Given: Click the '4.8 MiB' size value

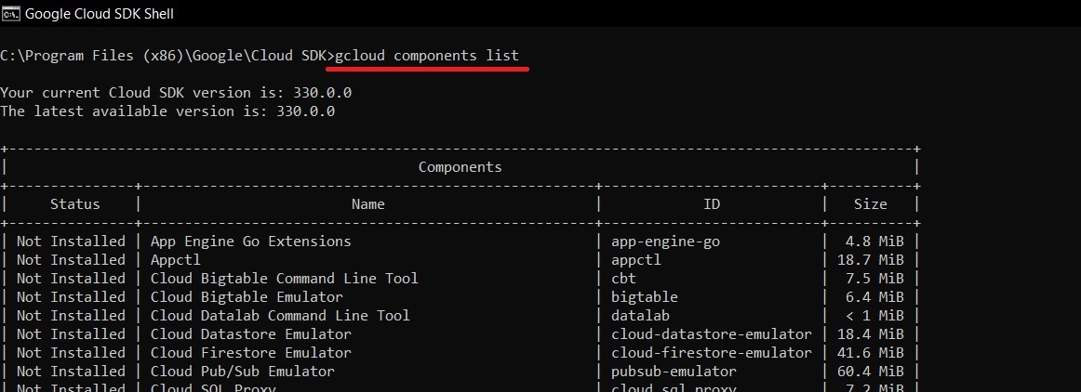Looking at the screenshot, I should 874,242.
